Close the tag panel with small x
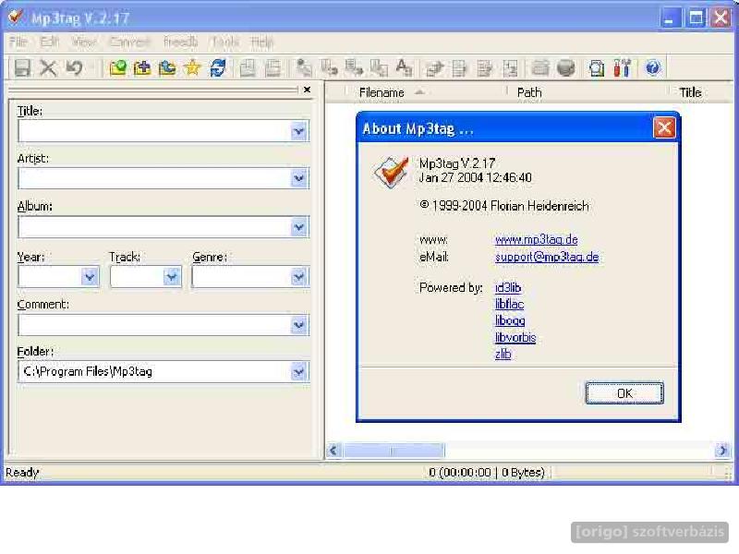Viewport: 739px width, 554px height. (307, 90)
